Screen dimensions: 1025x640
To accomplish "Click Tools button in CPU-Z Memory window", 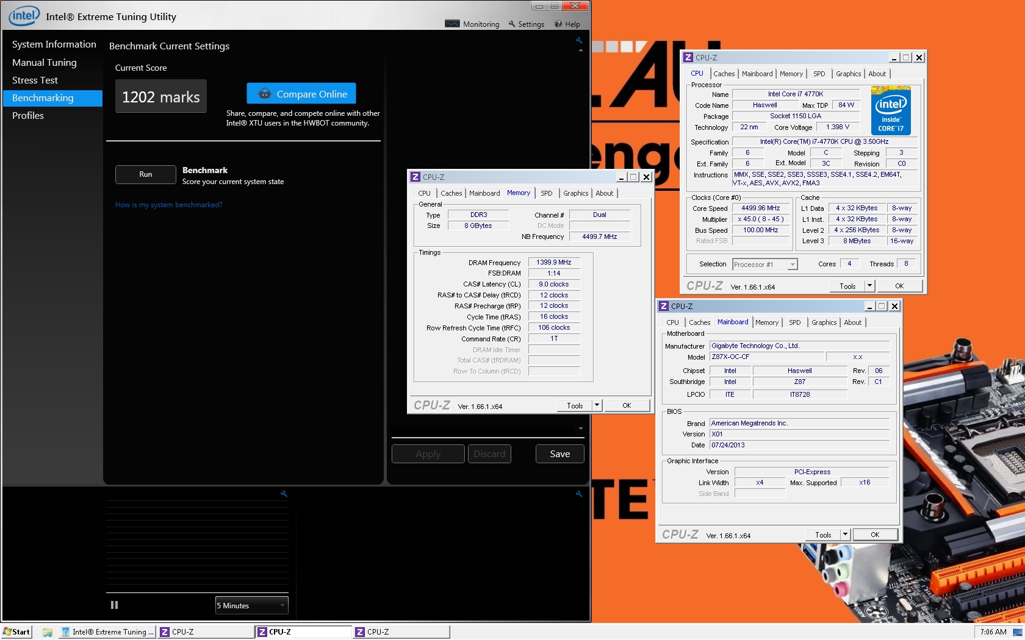I will [x=575, y=405].
